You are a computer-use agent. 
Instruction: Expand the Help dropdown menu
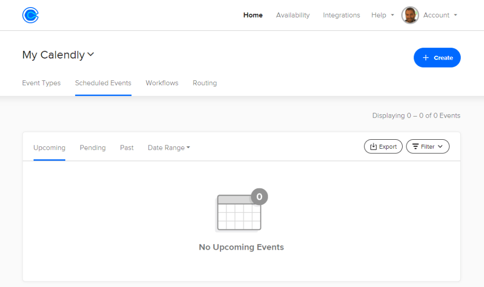(383, 15)
